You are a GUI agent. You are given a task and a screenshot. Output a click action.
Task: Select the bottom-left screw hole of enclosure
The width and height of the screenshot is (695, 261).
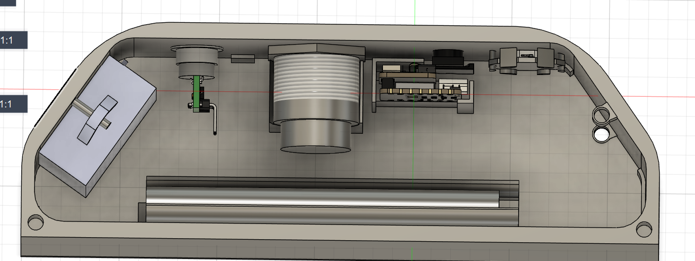click(35, 222)
